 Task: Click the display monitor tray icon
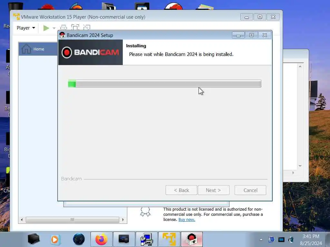pyautogui.click(x=281, y=239)
